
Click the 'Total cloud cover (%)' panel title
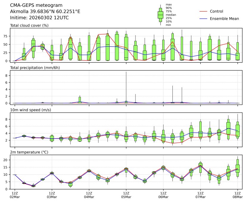pos(29,26)
